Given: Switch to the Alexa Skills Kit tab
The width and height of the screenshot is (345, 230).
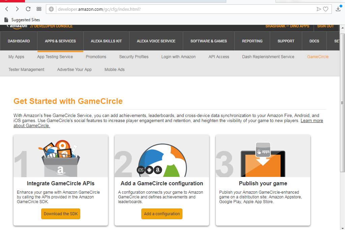Looking at the screenshot, I should coord(106,41).
